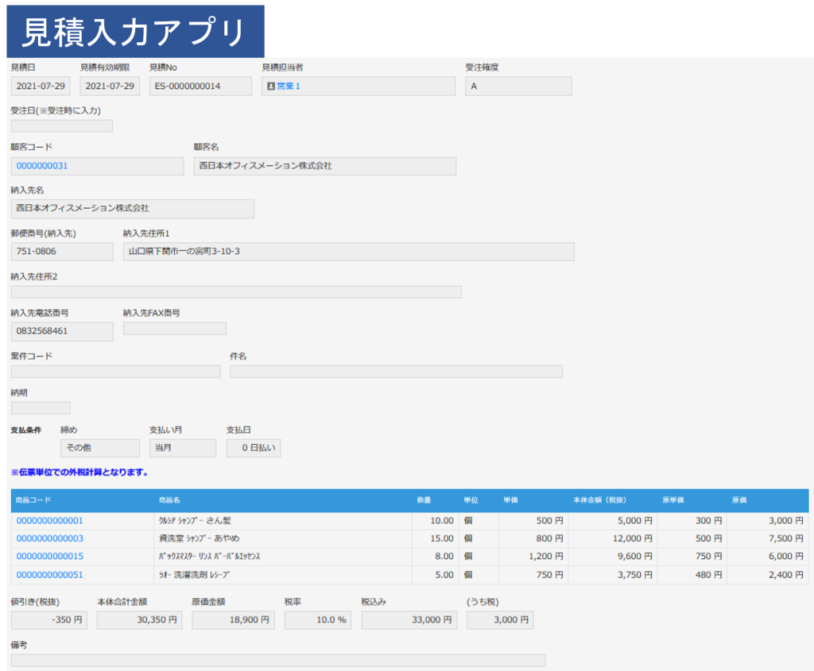Click the empty 受注日 field
The height and width of the screenshot is (671, 814).
pos(62,126)
